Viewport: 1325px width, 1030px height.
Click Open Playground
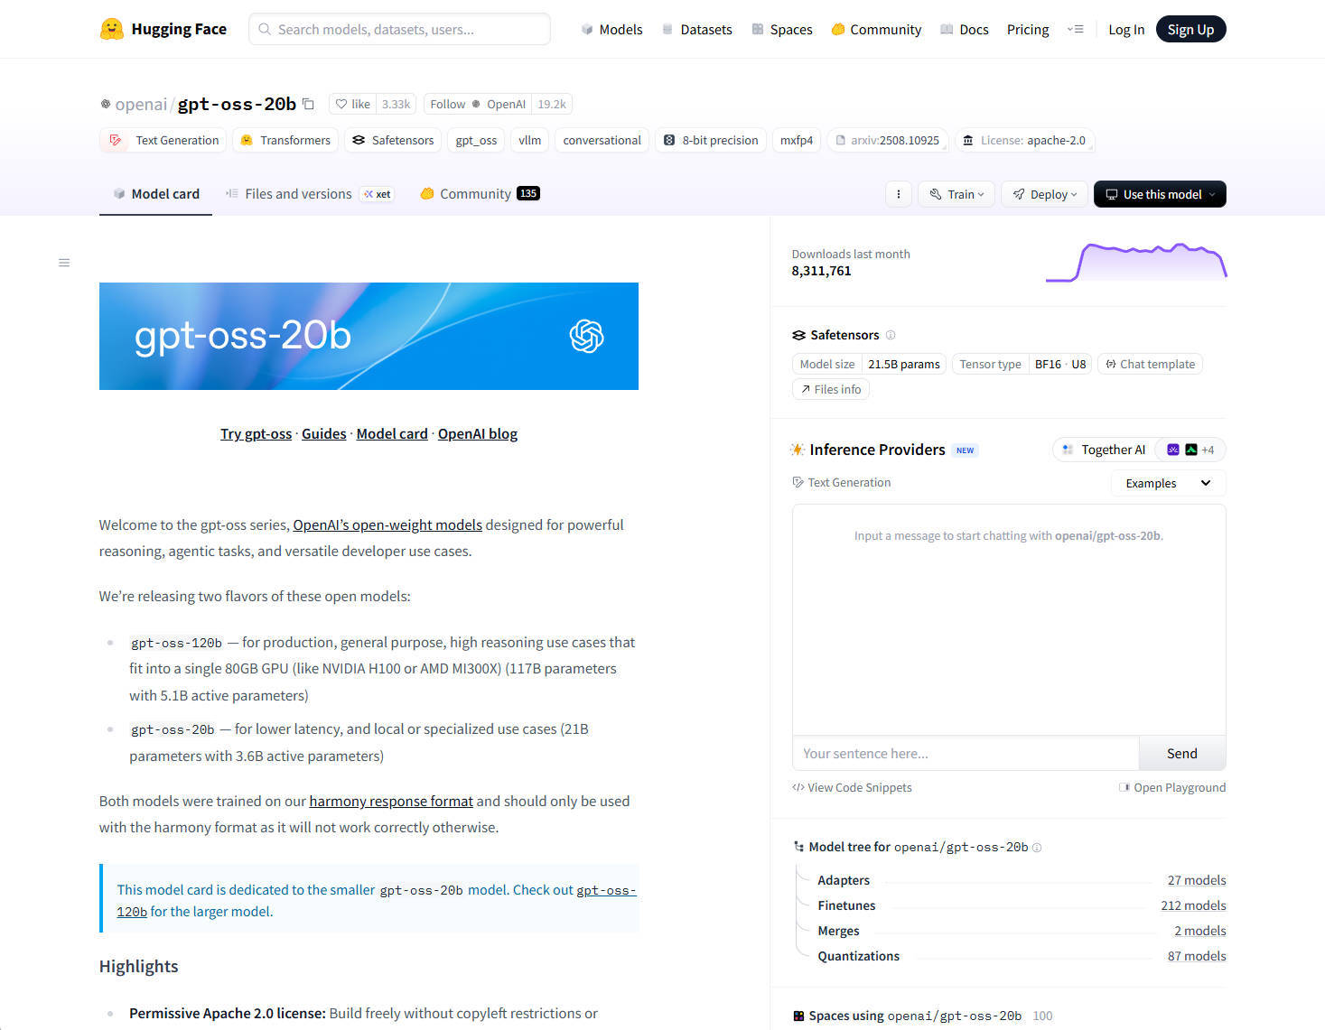(1172, 788)
